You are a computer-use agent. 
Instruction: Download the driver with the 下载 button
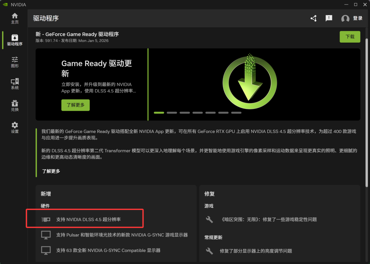(350, 37)
